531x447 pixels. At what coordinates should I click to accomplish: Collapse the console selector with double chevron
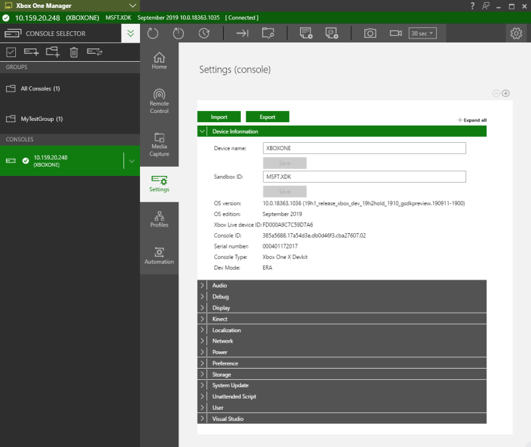coord(131,33)
